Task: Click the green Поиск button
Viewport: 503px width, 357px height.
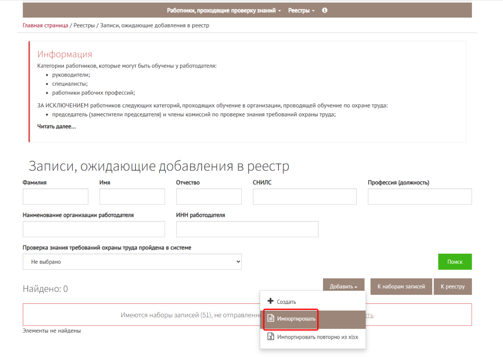Action: coord(455,262)
